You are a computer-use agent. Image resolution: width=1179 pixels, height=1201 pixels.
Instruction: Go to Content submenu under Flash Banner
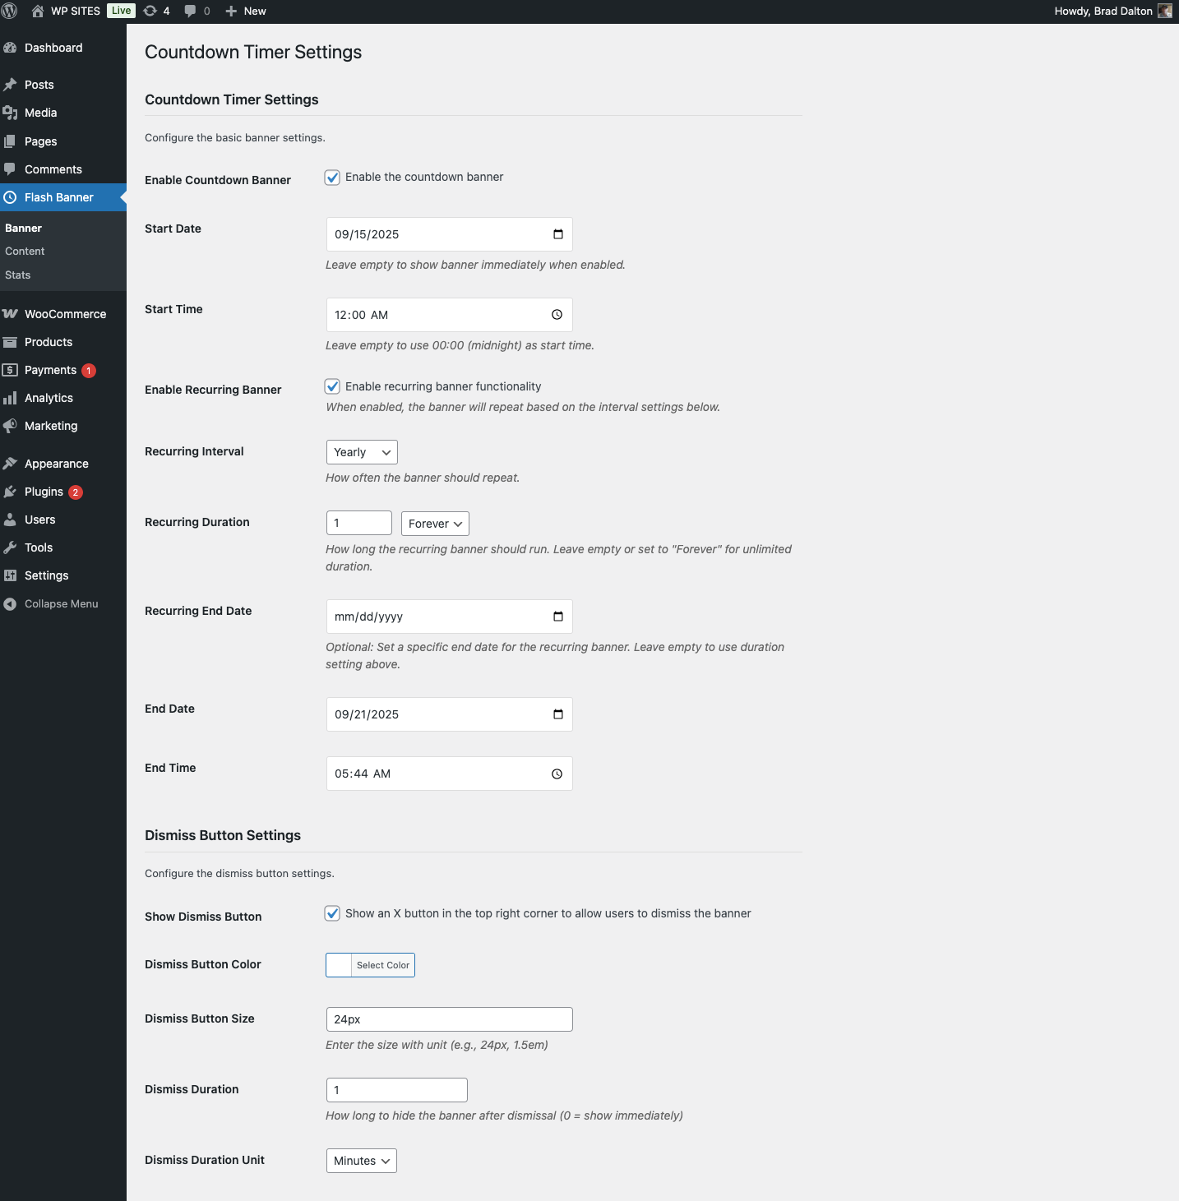pos(25,252)
